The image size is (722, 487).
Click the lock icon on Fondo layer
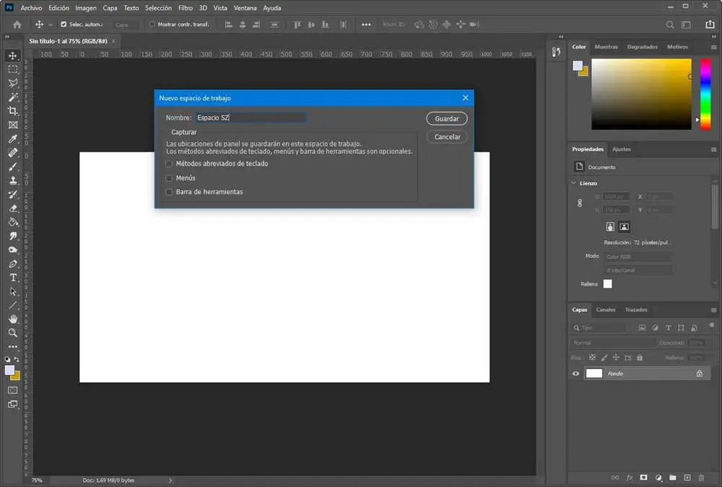699,374
